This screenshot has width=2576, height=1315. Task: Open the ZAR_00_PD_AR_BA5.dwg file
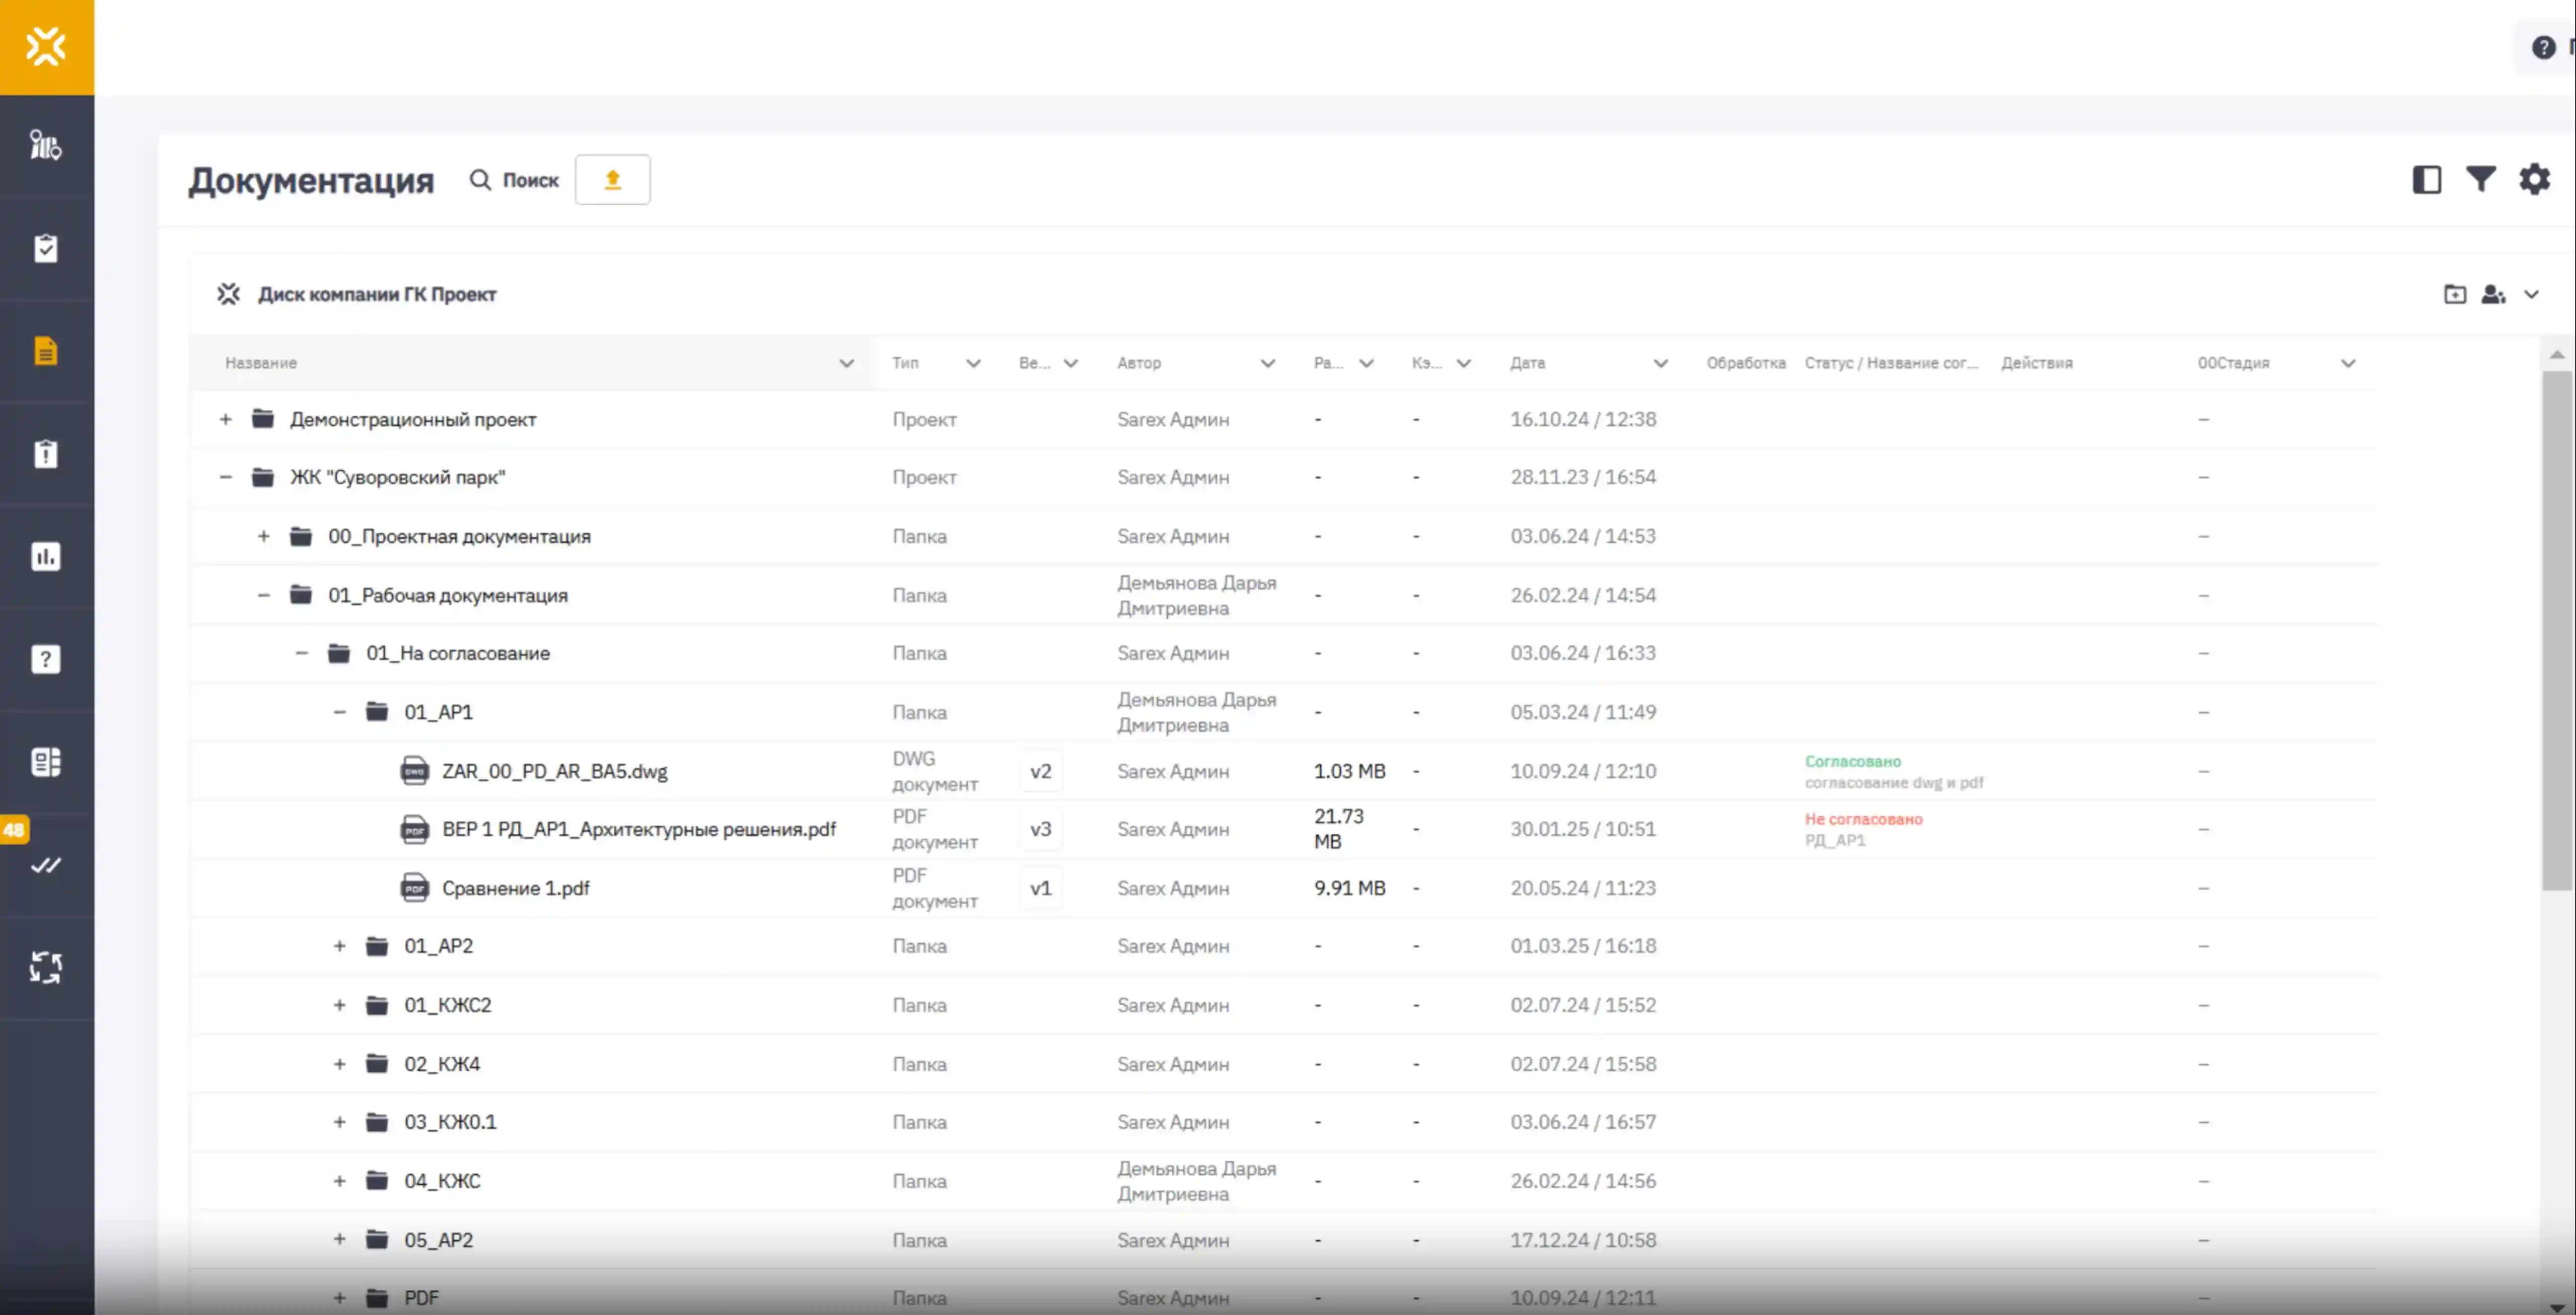tap(554, 771)
